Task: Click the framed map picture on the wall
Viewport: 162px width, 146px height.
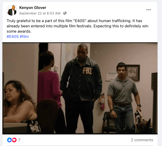Action: [x=133, y=72]
